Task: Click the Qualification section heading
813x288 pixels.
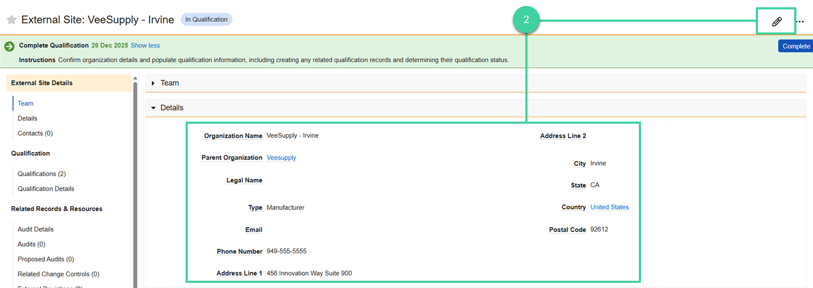Action: point(30,153)
